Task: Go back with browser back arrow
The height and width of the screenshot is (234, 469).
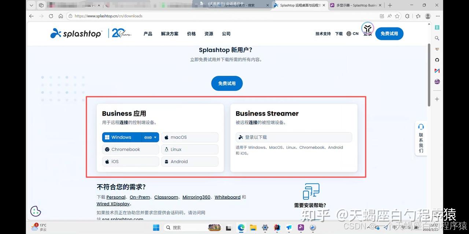Action: coord(31,16)
